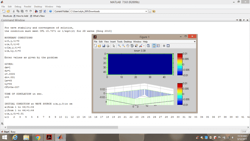250x141 pixels.
Task: Click the top plot's colorbar
Action: (179, 64)
